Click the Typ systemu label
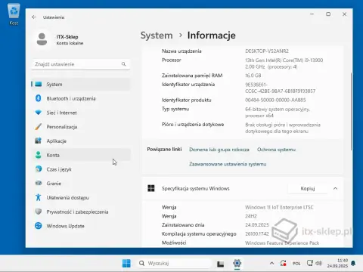363x272 pixels. 175,109
